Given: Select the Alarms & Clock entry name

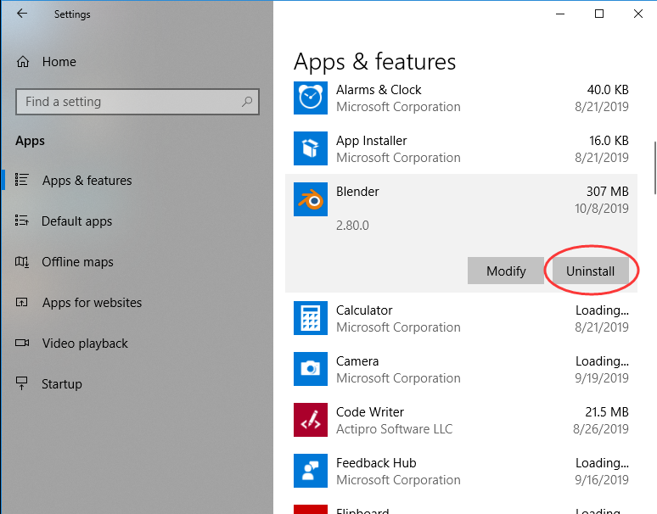Looking at the screenshot, I should click(x=379, y=90).
